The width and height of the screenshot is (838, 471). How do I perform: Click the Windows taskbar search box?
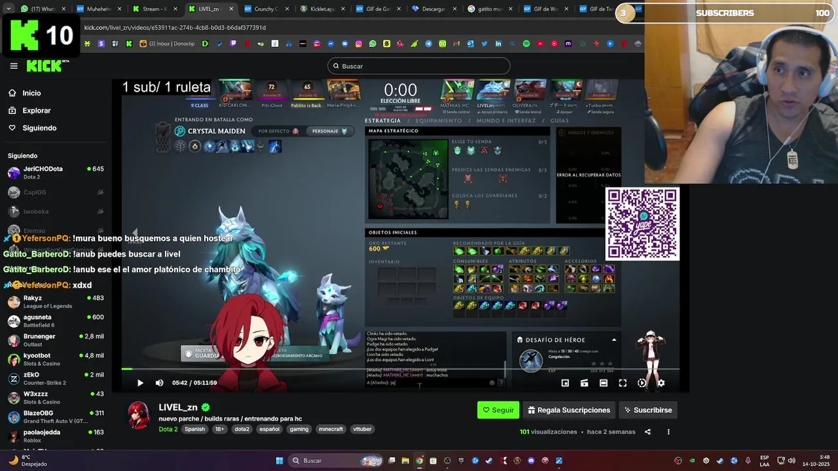337,461
